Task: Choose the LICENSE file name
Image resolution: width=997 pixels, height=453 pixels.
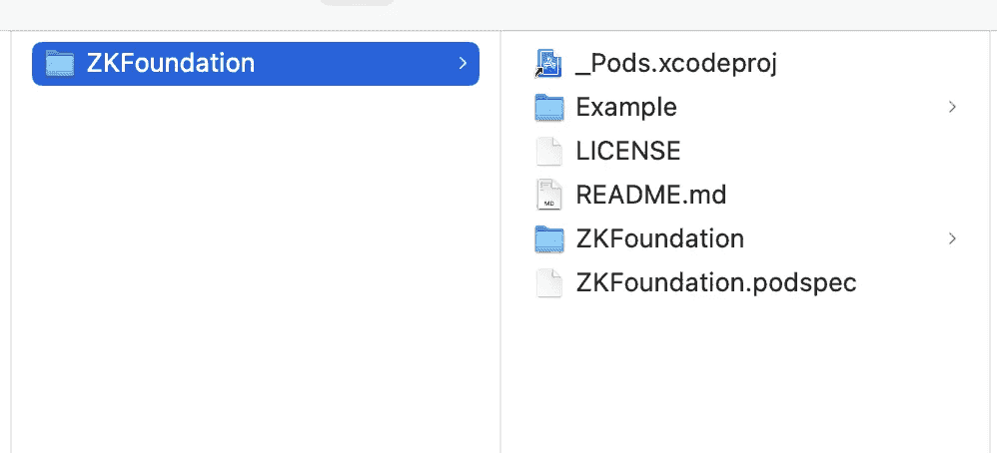Action: (628, 152)
